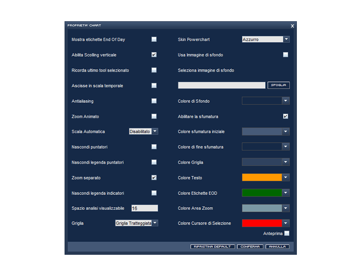Cancel with the Annulla button

[x=277, y=247]
